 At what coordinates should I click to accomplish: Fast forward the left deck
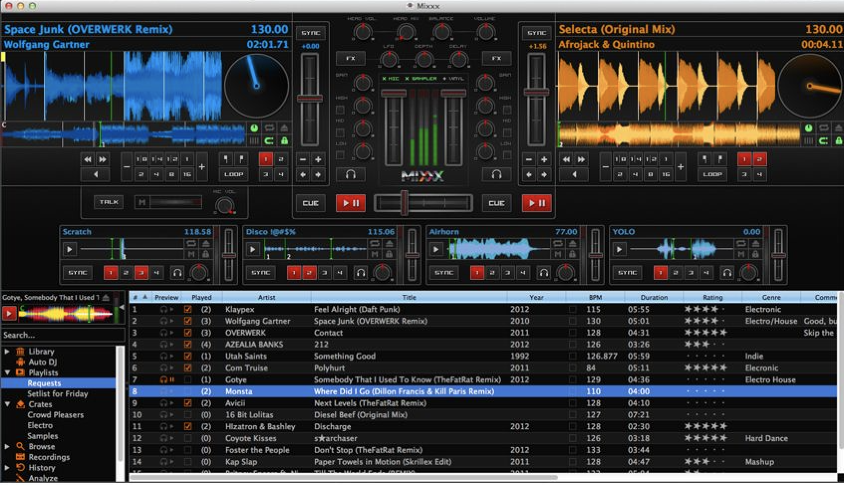click(x=103, y=160)
